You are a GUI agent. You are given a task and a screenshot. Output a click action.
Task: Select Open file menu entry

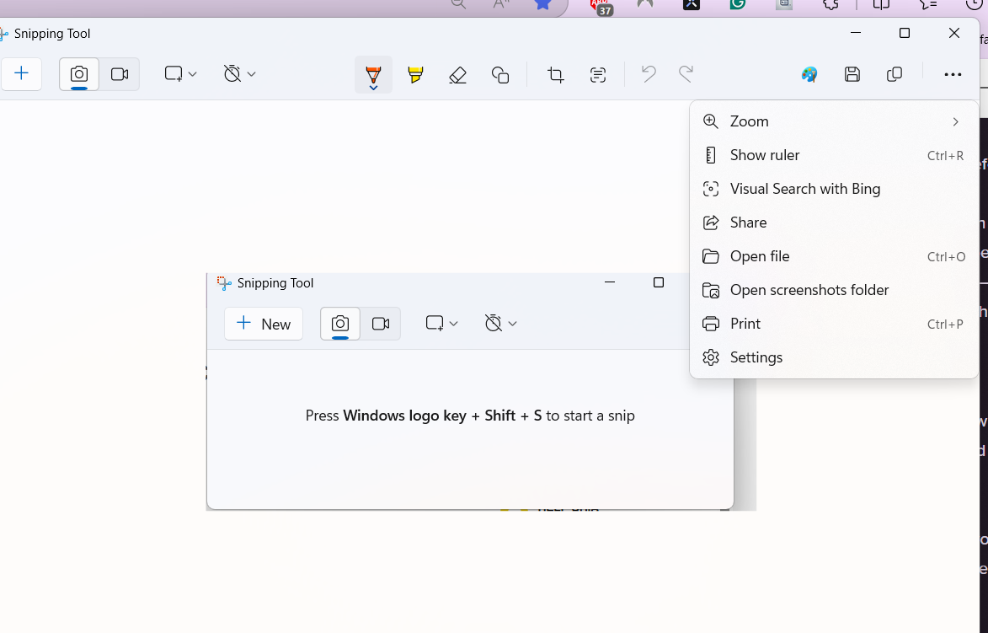coord(834,256)
